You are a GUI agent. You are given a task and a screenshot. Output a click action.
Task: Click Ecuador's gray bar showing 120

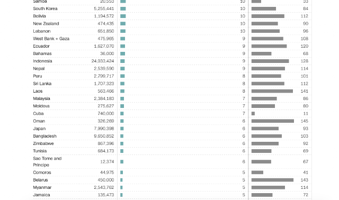point(269,46)
